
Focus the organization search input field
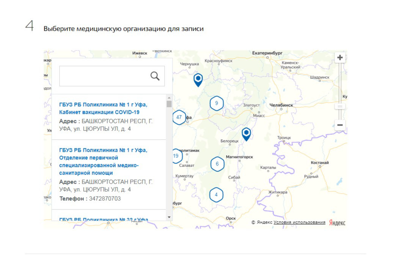pyautogui.click(x=112, y=76)
